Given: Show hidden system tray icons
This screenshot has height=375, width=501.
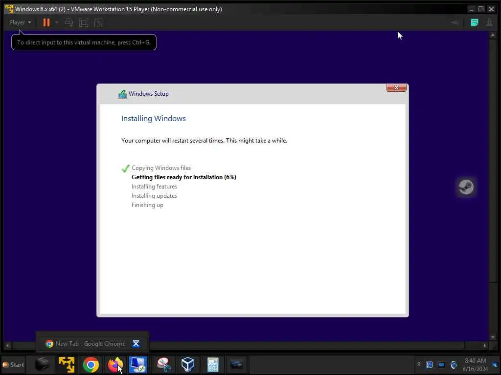Looking at the screenshot, I should tap(419, 364).
